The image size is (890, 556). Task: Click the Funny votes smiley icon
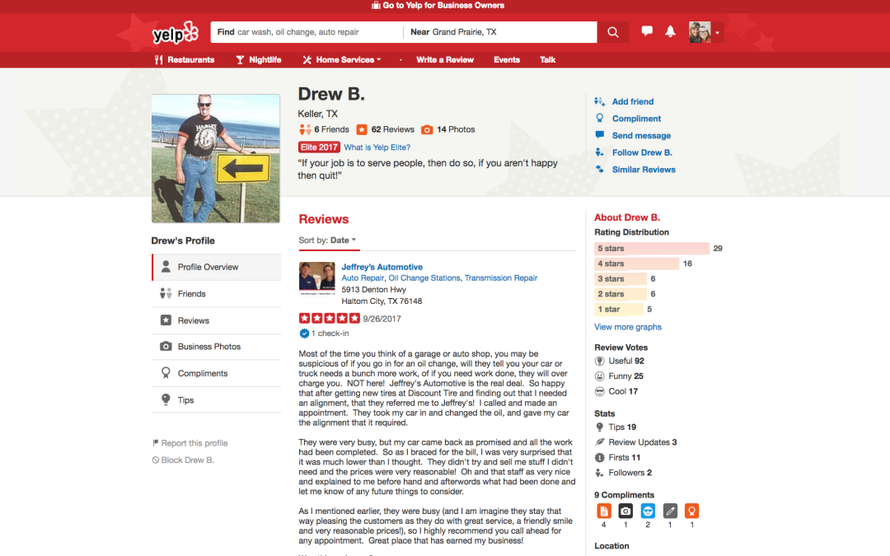pyautogui.click(x=599, y=376)
